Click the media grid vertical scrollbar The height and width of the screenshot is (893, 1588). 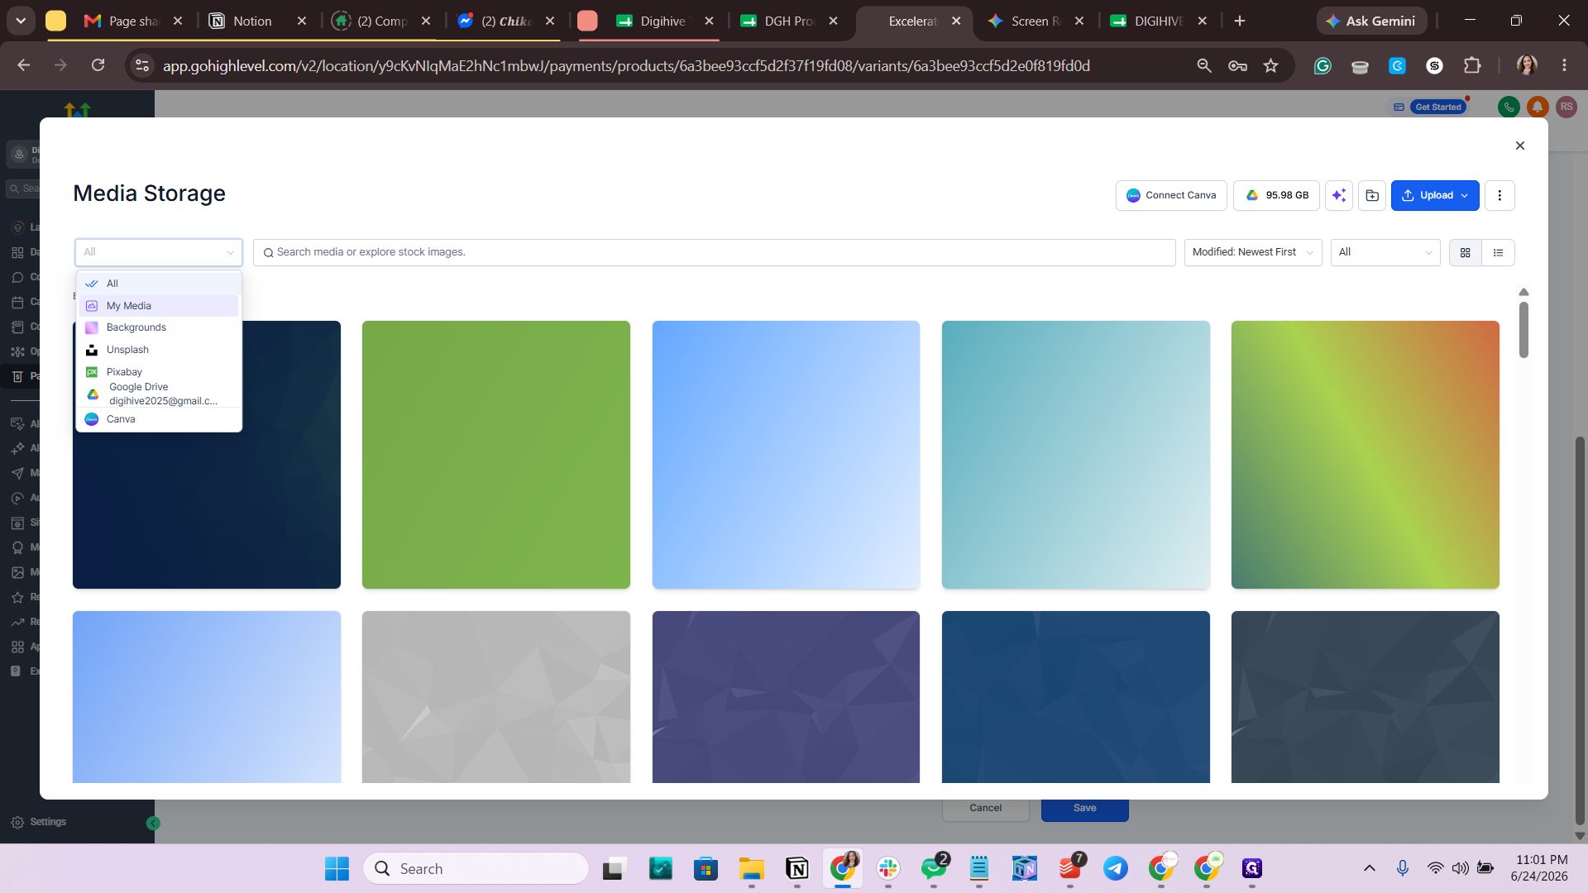1523,330
